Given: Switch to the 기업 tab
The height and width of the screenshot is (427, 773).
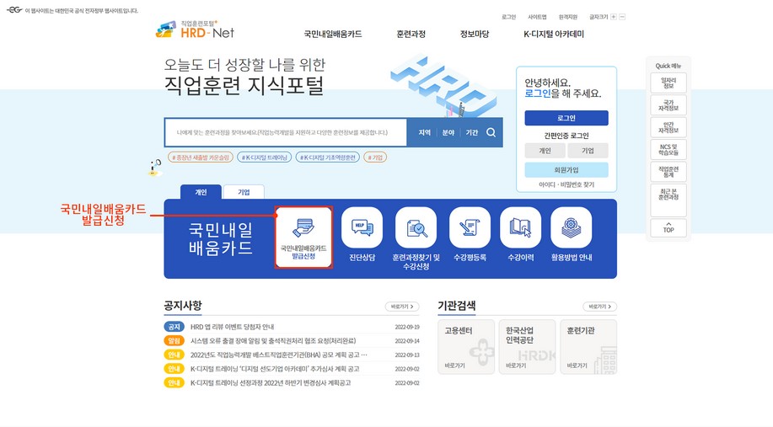Looking at the screenshot, I should [244, 192].
